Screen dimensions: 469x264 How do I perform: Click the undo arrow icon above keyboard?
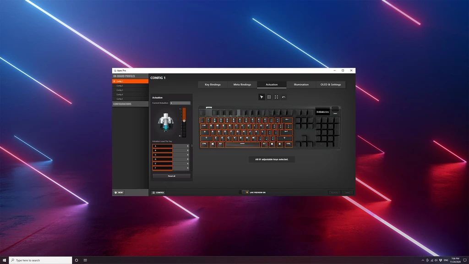[284, 97]
